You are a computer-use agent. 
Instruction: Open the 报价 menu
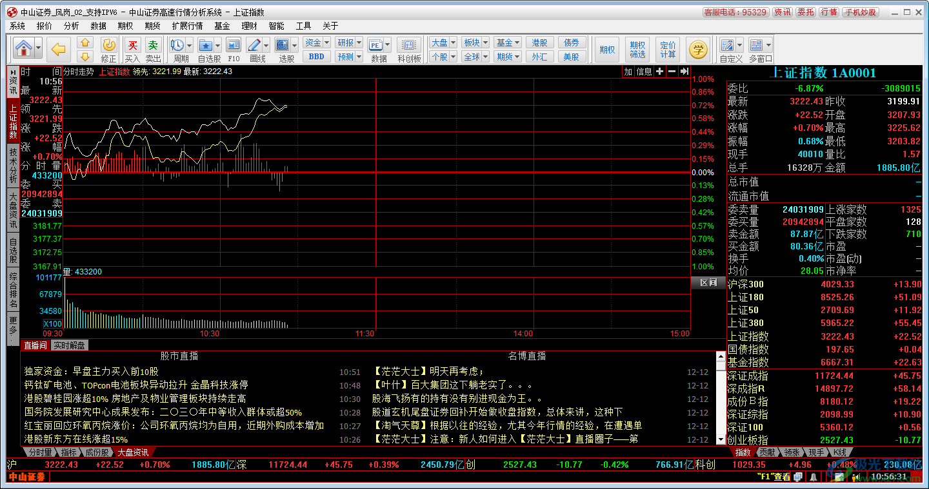pos(45,26)
